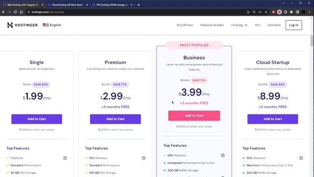Close the VPS Hosting tab

pyautogui.click(x=131, y=5)
